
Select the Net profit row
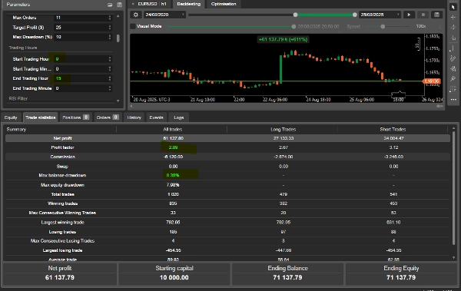point(227,138)
